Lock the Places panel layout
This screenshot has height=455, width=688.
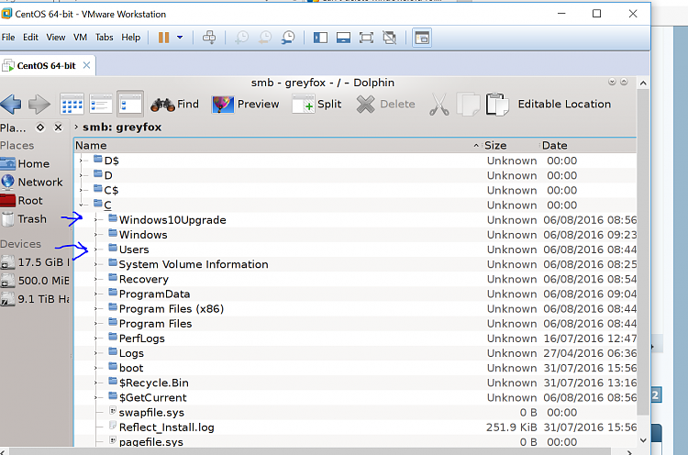click(x=40, y=128)
